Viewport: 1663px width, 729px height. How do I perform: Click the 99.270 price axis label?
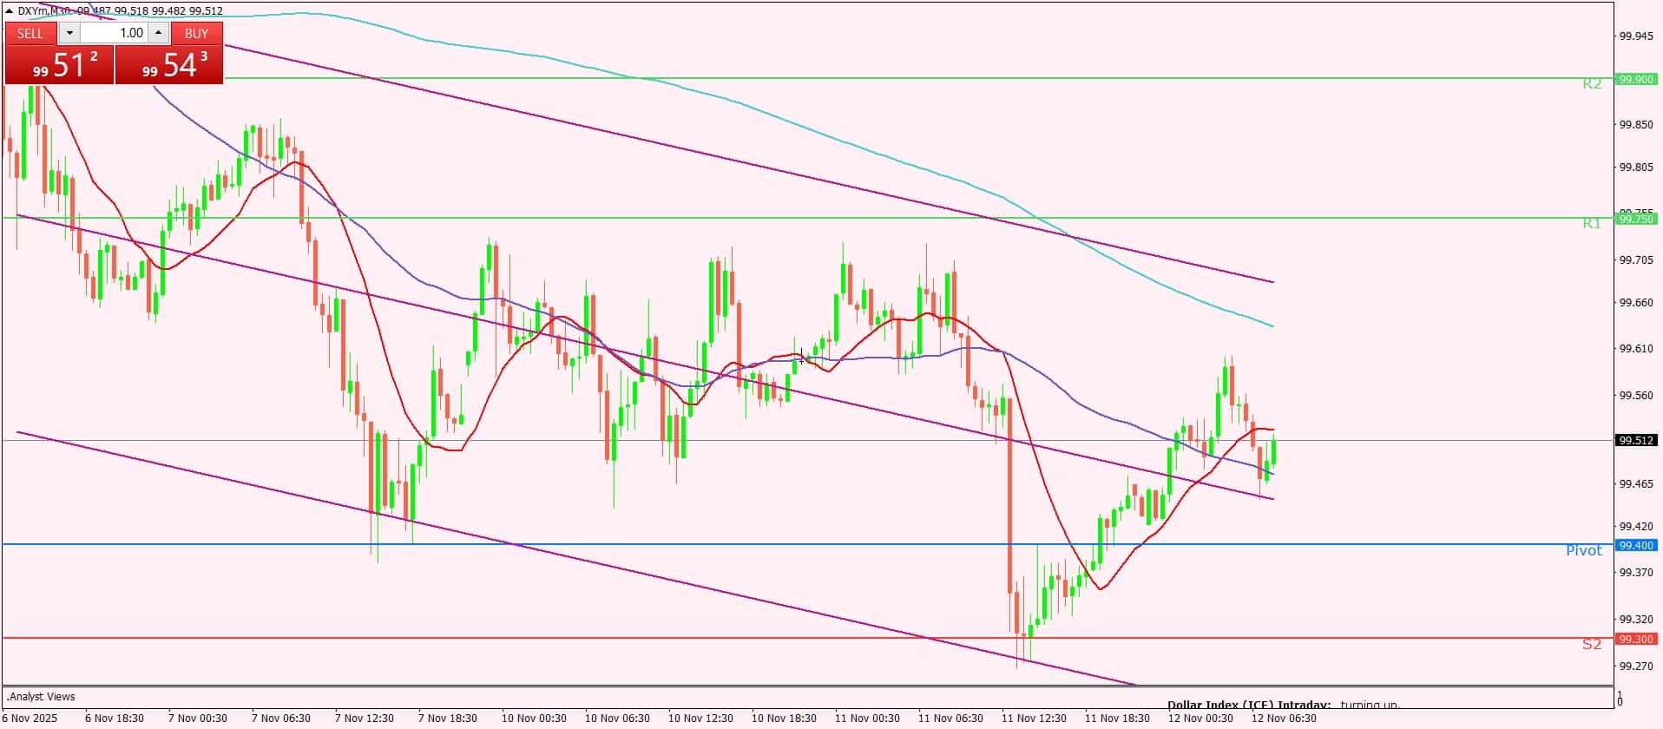(x=1636, y=666)
